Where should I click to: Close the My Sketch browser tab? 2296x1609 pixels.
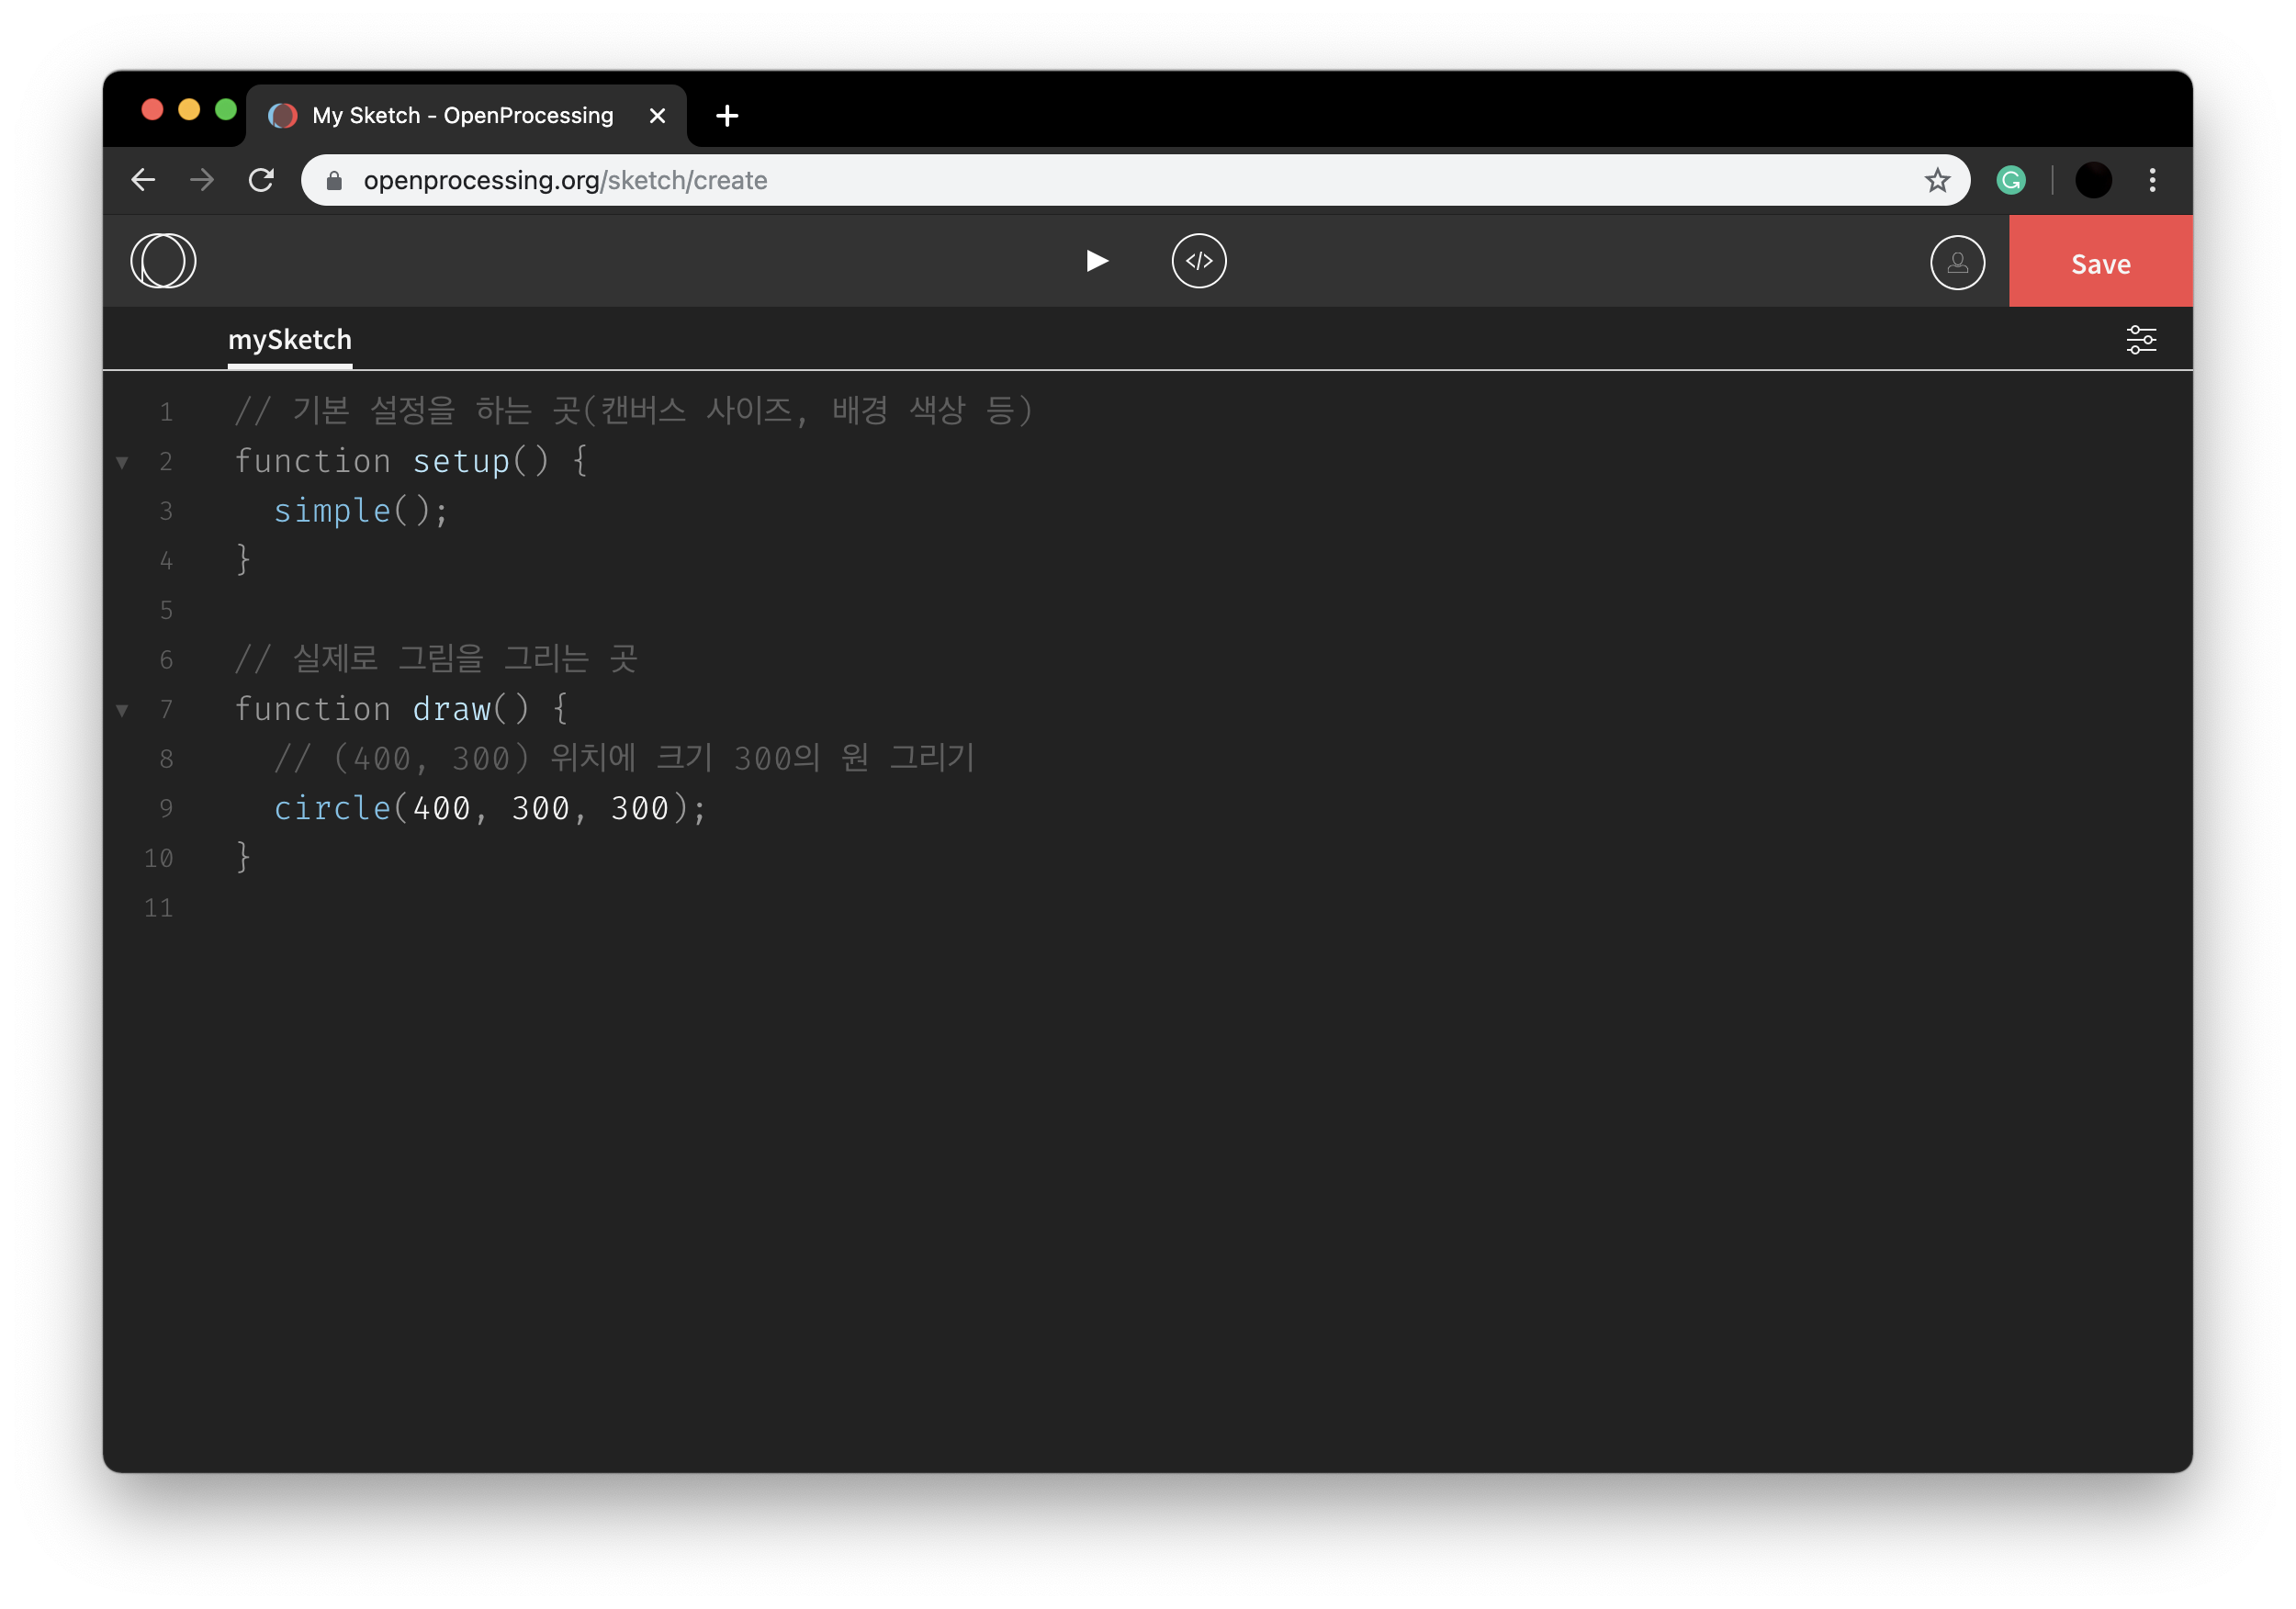657,116
